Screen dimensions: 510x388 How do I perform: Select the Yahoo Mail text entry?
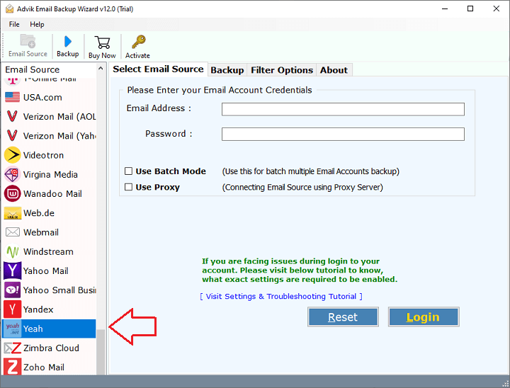click(x=45, y=270)
